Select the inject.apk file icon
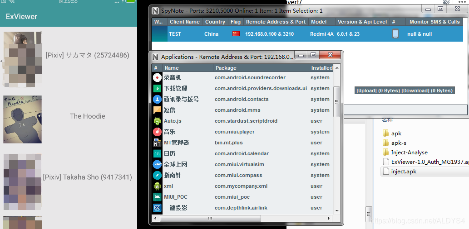Image resolution: width=469 pixels, height=229 pixels. [386, 172]
